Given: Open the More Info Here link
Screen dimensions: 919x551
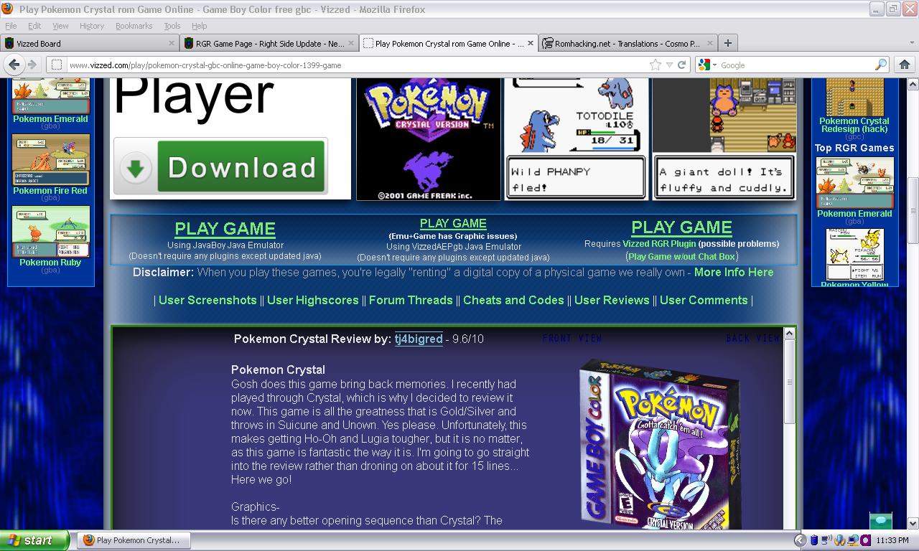Looking at the screenshot, I should [734, 272].
